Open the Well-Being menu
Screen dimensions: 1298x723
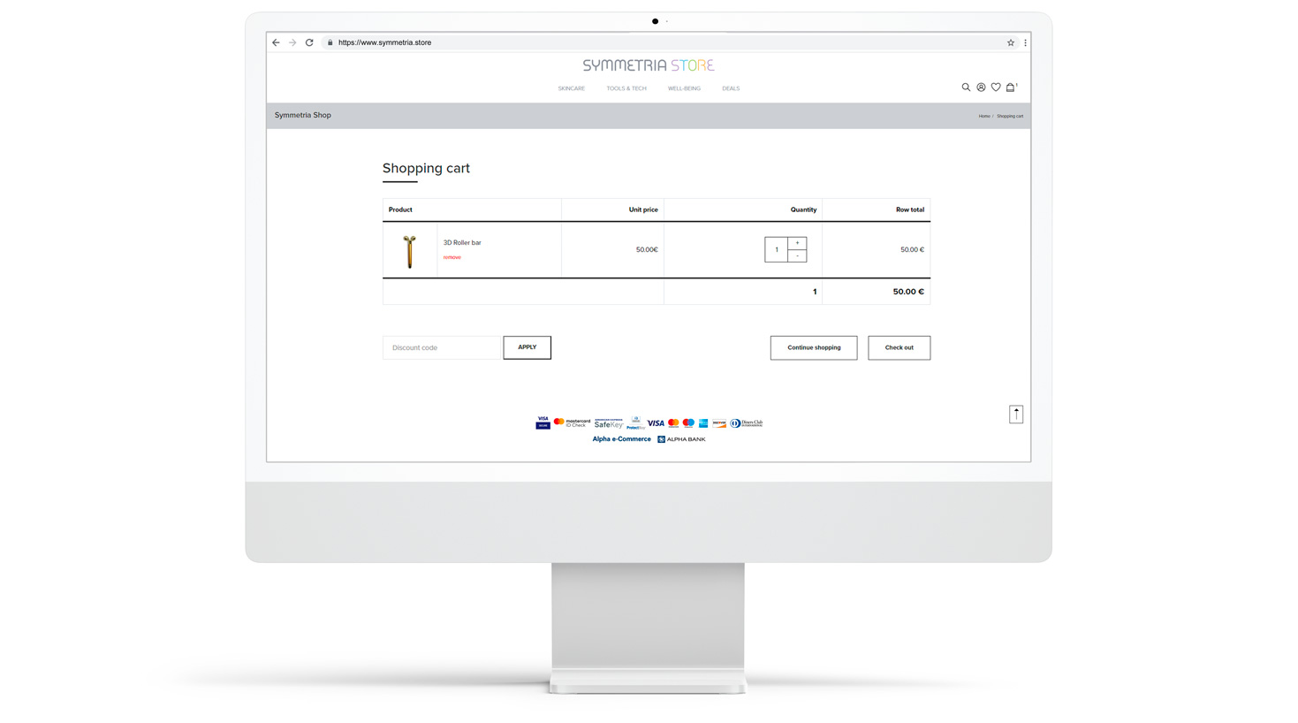coord(684,88)
